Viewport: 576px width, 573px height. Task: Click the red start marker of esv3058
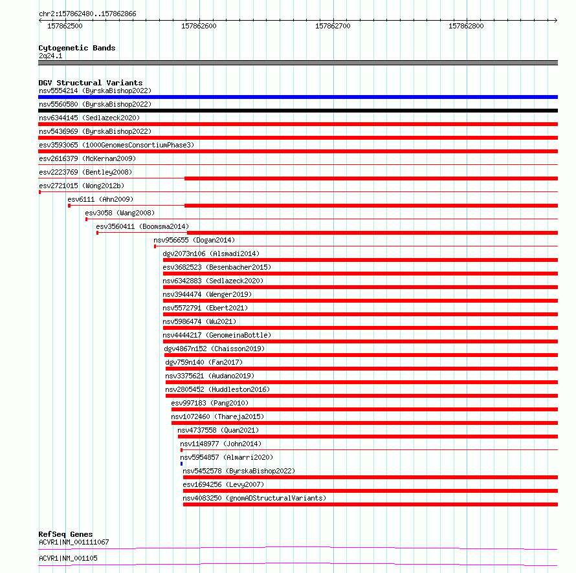86,219
